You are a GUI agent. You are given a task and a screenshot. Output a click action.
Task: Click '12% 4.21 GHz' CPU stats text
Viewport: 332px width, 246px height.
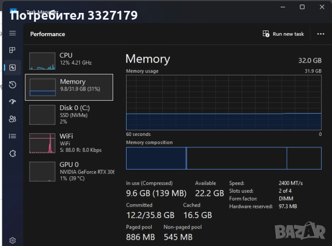point(76,63)
